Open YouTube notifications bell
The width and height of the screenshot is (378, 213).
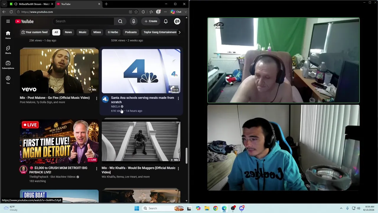tap(166, 21)
